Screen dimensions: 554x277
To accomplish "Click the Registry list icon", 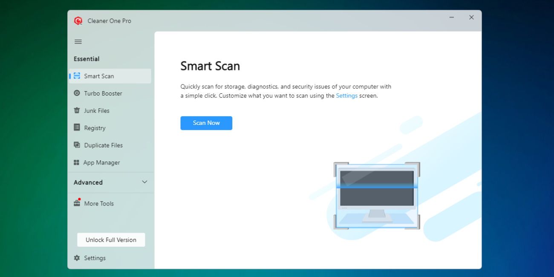I will 77,127.
